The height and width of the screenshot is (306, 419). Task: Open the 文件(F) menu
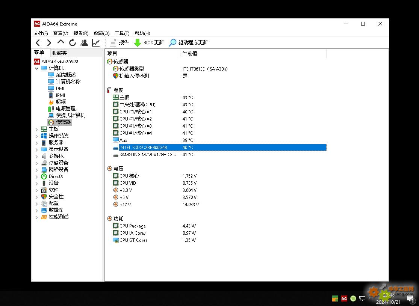[x=41, y=33]
